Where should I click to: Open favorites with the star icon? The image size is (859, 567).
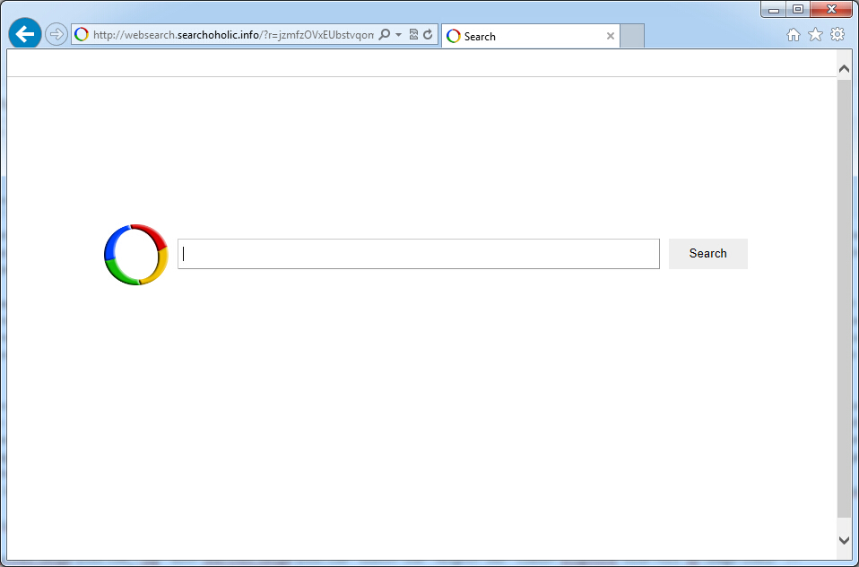(815, 35)
